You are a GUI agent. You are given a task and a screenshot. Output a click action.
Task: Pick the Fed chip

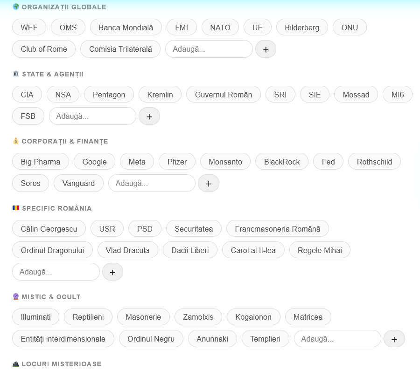(x=328, y=162)
